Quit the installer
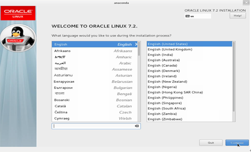The image size is (251, 152). pos(211,143)
